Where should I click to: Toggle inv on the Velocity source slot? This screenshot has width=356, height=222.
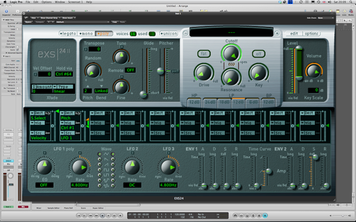click(x=47, y=133)
